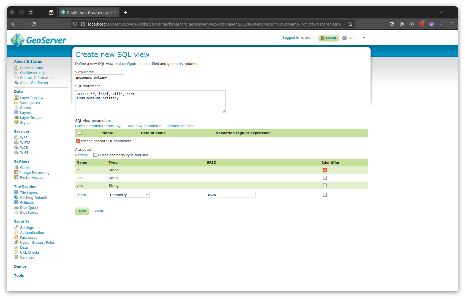Expand the browser tab list chevron

tap(441, 12)
